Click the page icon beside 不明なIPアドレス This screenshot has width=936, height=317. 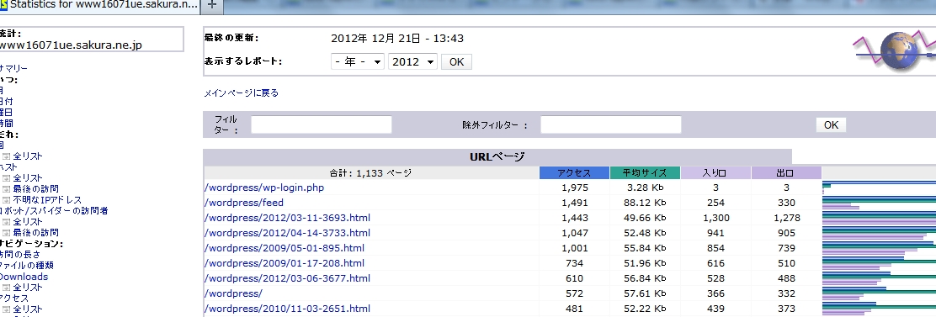(x=7, y=200)
